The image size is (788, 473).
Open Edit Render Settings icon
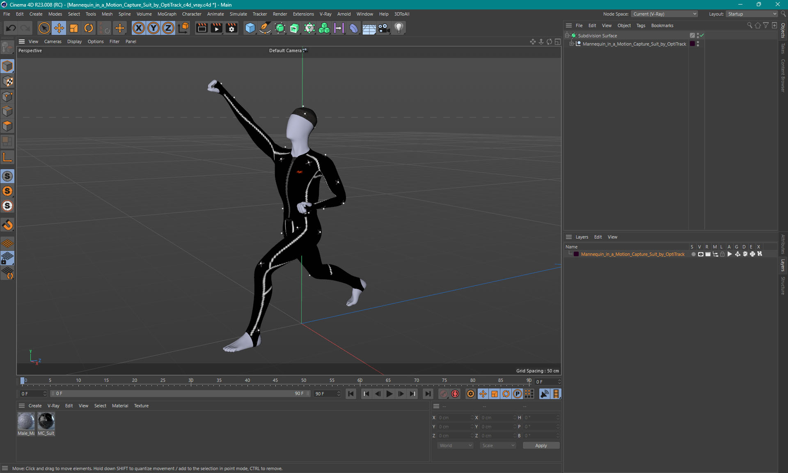coord(231,28)
